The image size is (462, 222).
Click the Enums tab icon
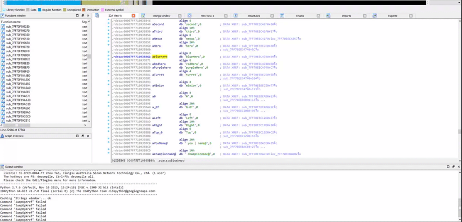click(x=282, y=16)
